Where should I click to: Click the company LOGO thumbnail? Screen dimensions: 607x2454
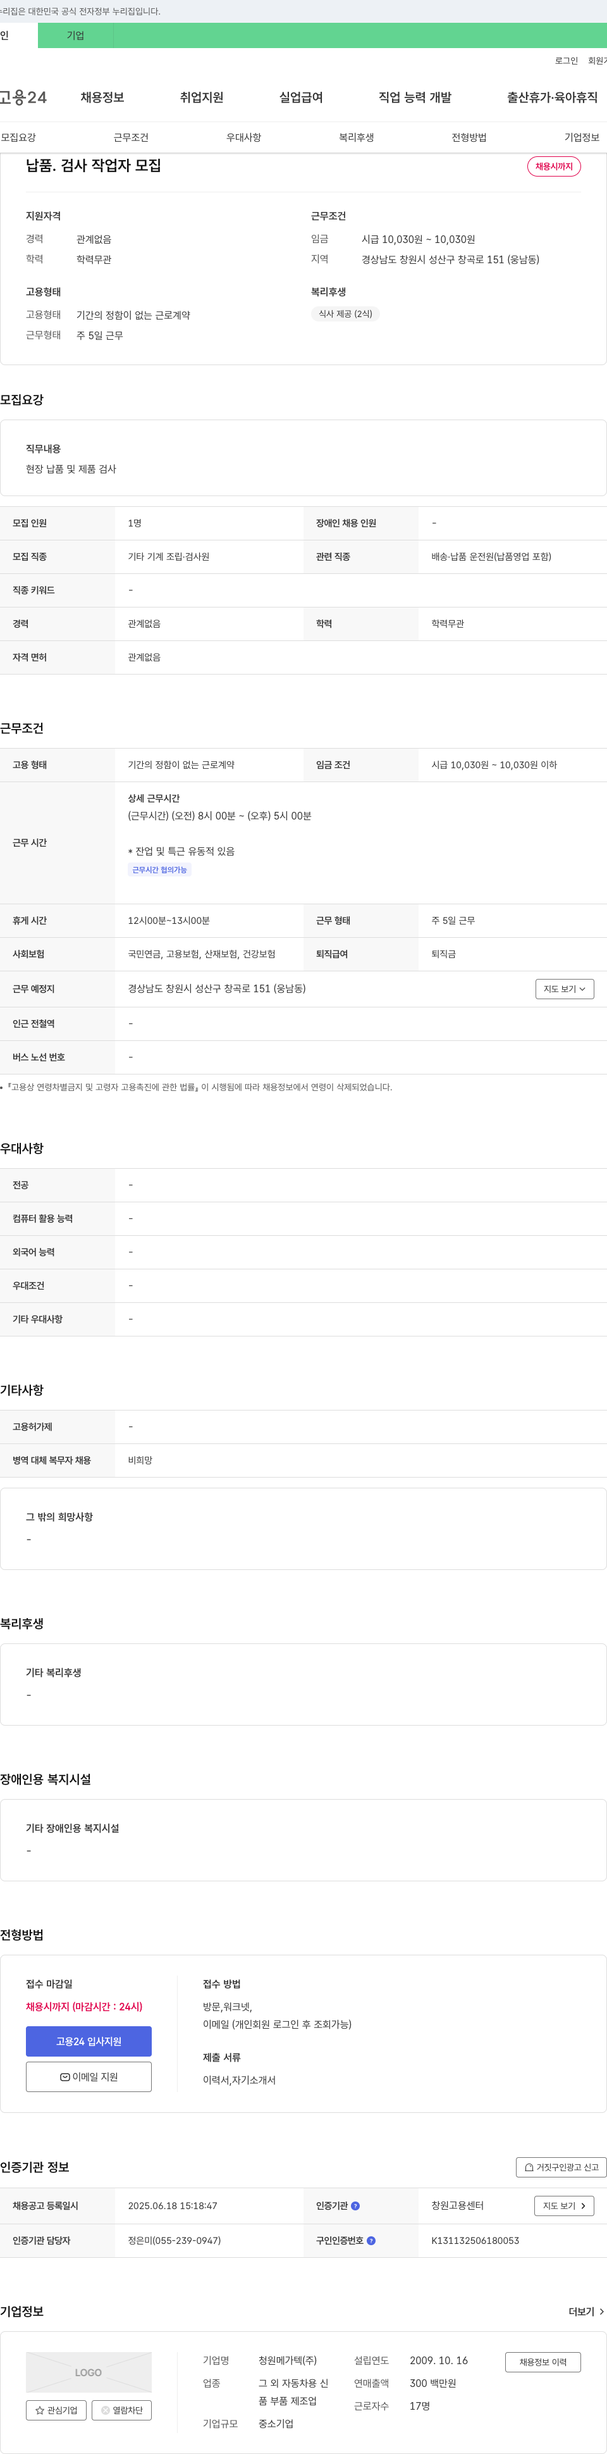tap(89, 2372)
